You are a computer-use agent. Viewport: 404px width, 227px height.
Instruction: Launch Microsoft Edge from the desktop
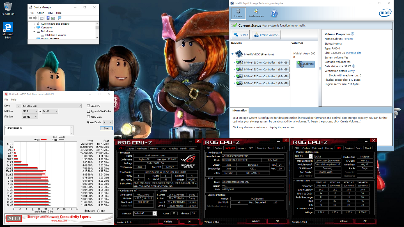(8, 30)
